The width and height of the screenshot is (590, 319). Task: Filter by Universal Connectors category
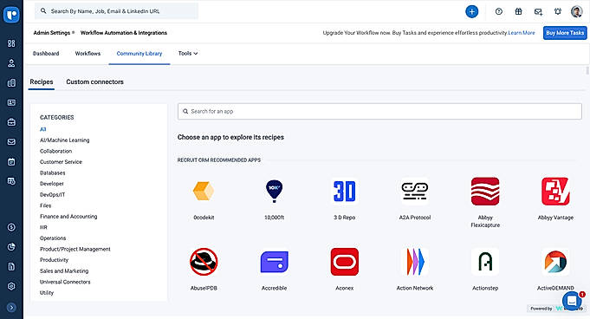(65, 282)
